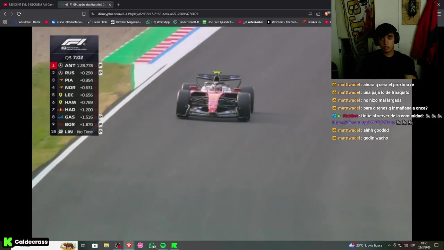Open the ¿Lo intentaste? bookmark

250,22
